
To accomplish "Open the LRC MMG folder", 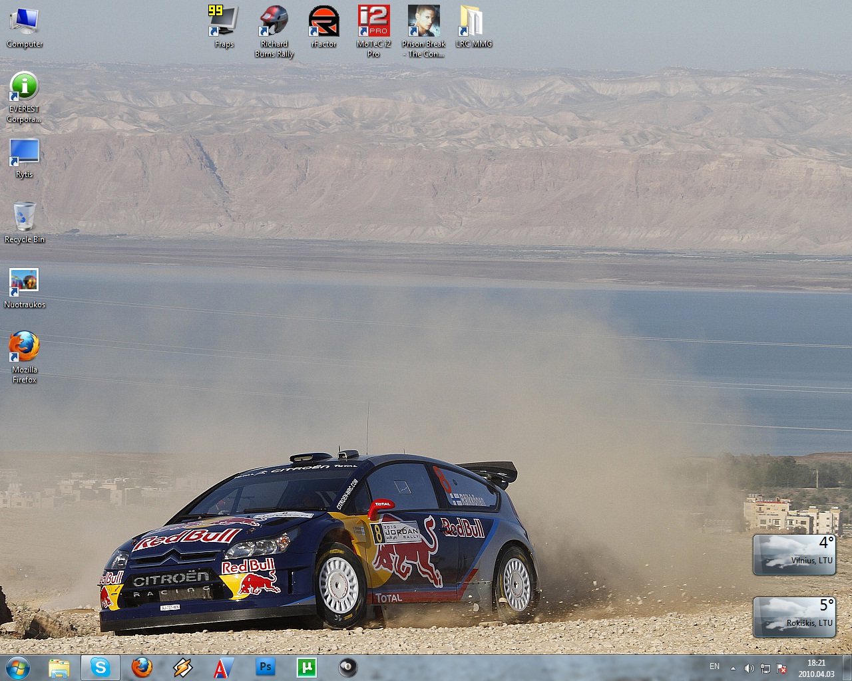I will (473, 27).
